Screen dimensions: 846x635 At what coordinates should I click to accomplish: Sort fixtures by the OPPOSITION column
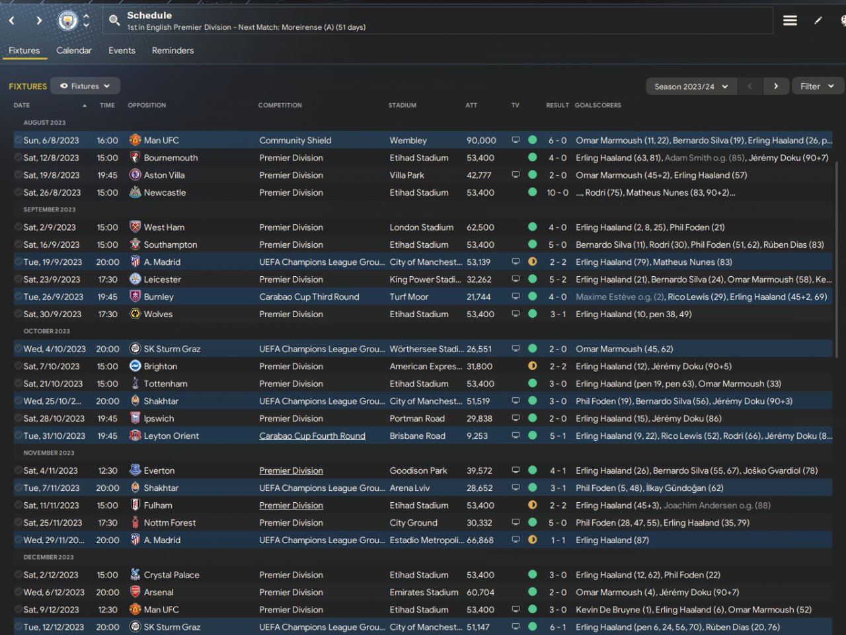147,105
